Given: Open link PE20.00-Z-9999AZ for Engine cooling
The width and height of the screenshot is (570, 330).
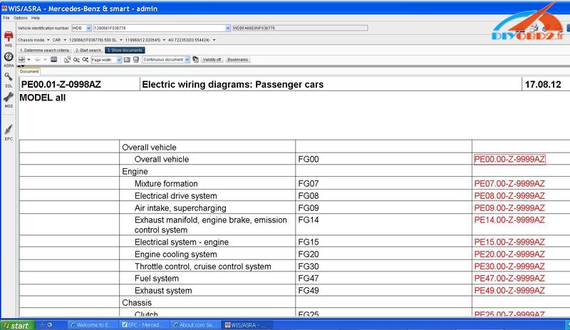Looking at the screenshot, I should pyautogui.click(x=509, y=254).
